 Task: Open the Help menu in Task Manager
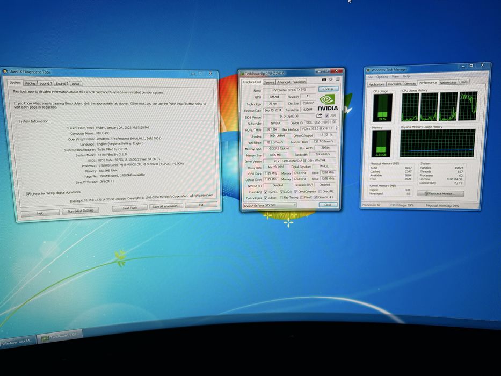pos(406,76)
